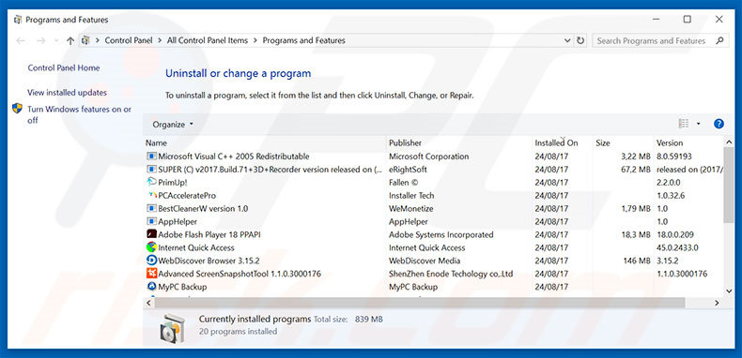The height and width of the screenshot is (358, 742).
Task: Click the PrimUp! program icon
Action: tap(151, 183)
